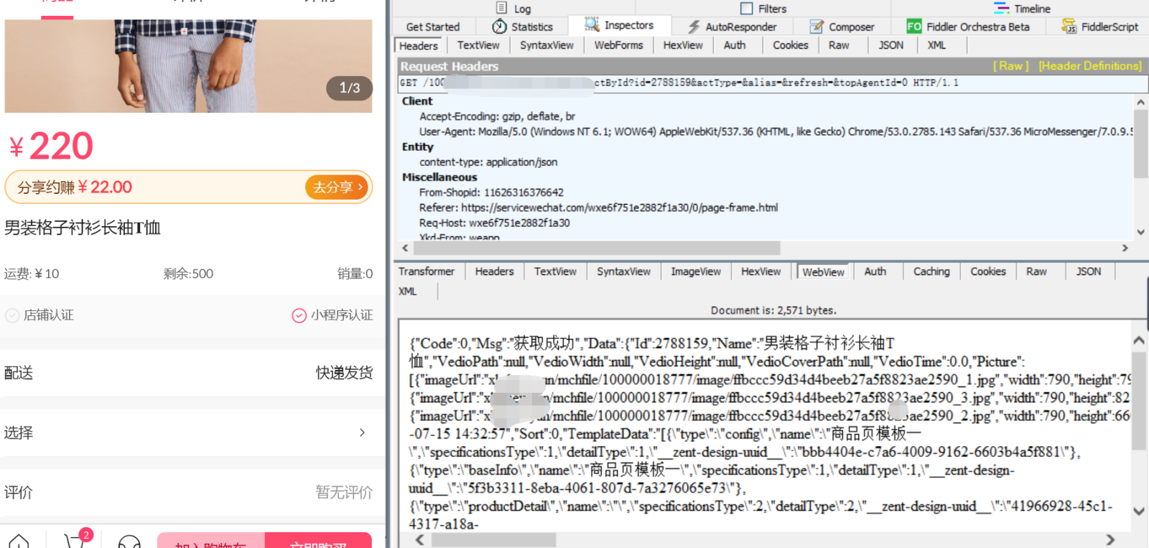Switch to Get Started tab
Viewport: 1149px width, 548px height.
coord(432,27)
